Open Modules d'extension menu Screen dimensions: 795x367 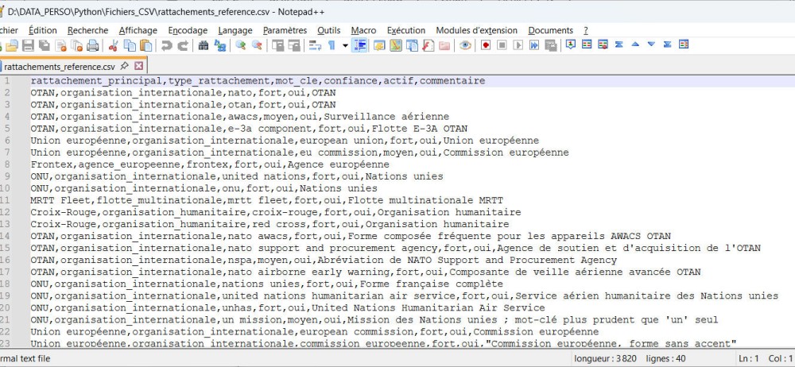pyautogui.click(x=476, y=30)
